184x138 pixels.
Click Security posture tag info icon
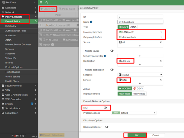click(x=105, y=56)
